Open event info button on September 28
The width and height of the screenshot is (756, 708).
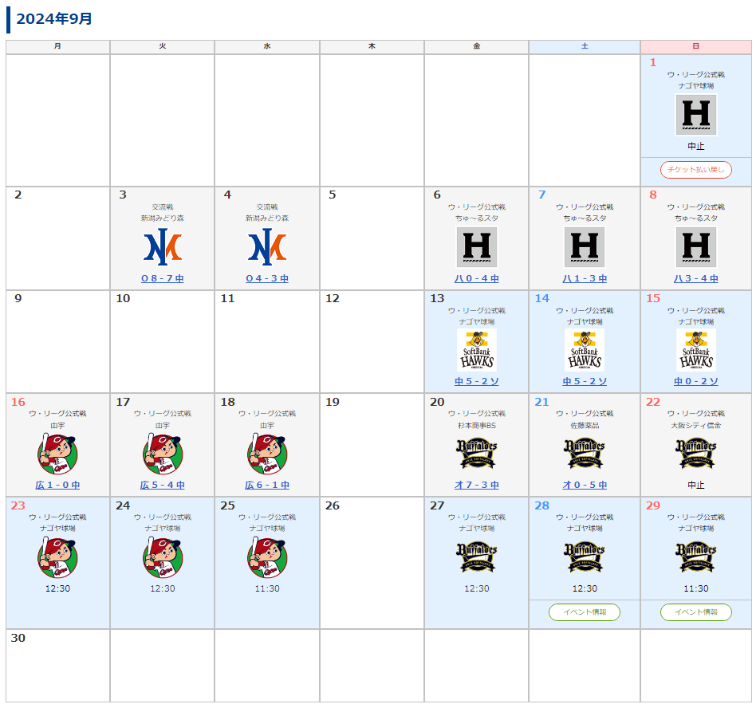[585, 612]
